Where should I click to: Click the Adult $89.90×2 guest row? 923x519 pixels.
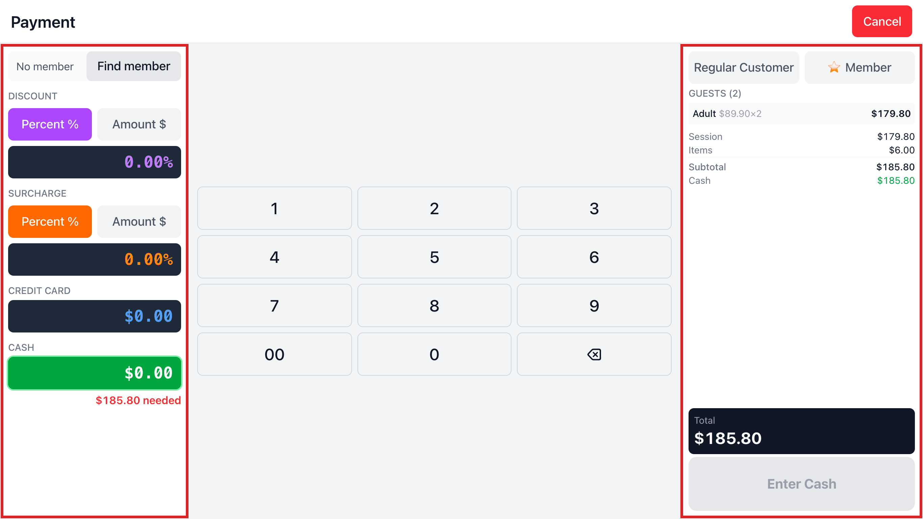801,114
